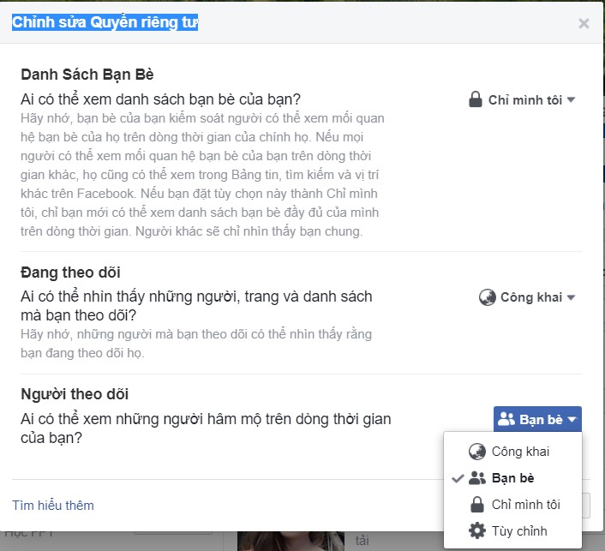605x551 pixels.
Task: Click the globe icon in the dropdown menu
Action: [477, 452]
